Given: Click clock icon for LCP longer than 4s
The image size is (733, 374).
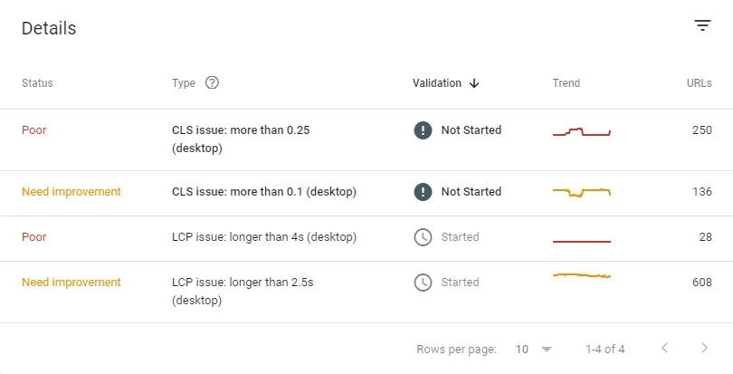Looking at the screenshot, I should point(423,237).
